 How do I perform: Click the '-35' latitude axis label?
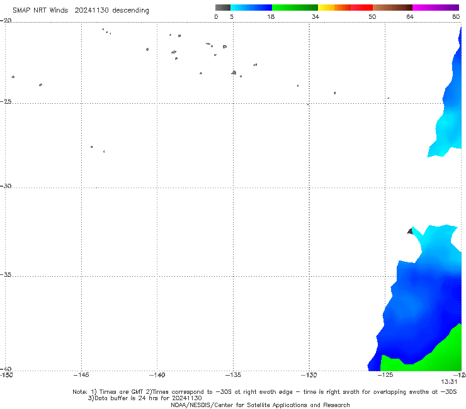click(x=6, y=275)
